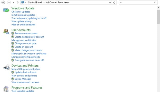160x92 pixels.
Task: Open Turn guest account on or off
Action: [x=29, y=60]
